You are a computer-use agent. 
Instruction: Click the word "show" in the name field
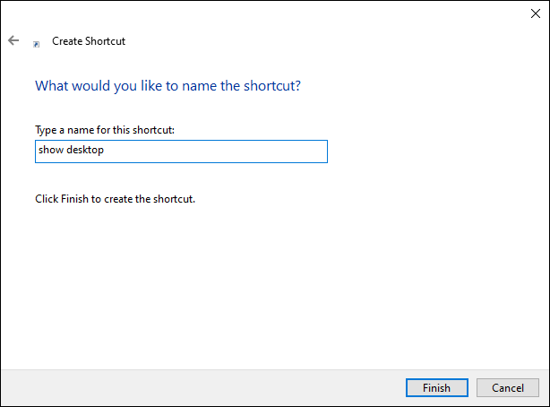[x=50, y=151]
